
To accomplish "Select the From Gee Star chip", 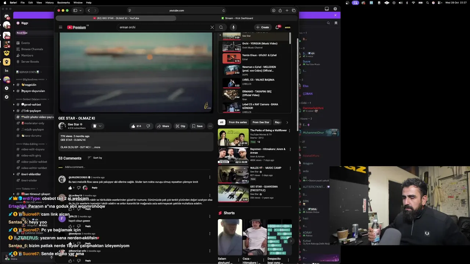I will [x=261, y=122].
